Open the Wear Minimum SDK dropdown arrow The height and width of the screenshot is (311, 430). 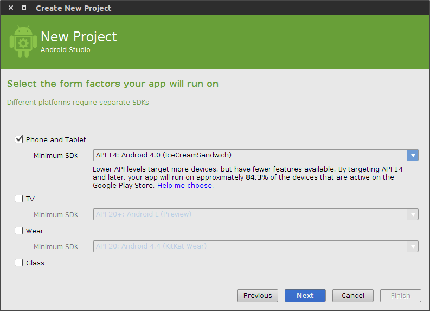413,246
